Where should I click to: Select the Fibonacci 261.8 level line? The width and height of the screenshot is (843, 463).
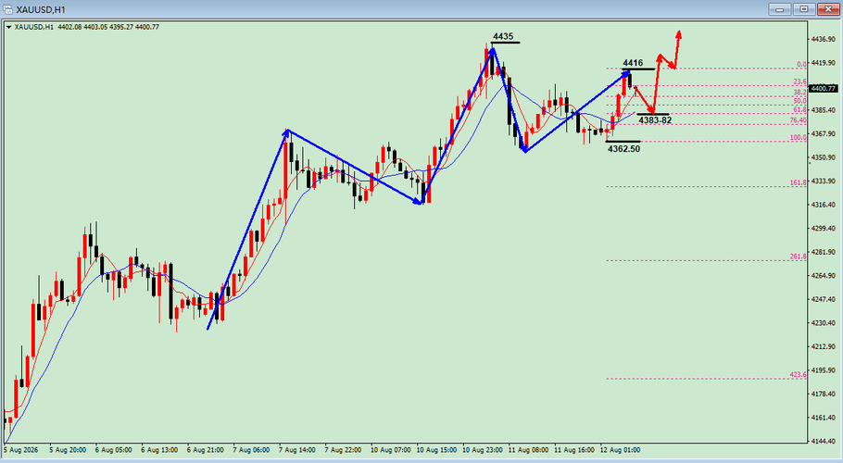[707, 260]
